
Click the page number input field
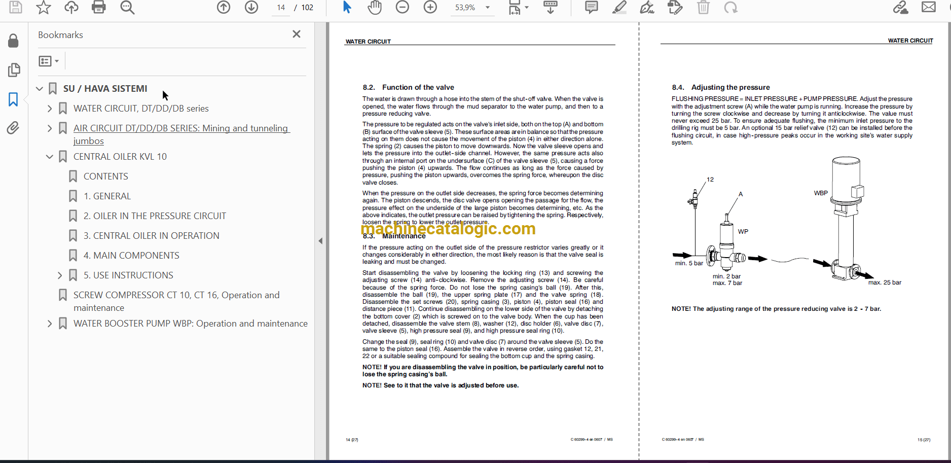pos(281,8)
